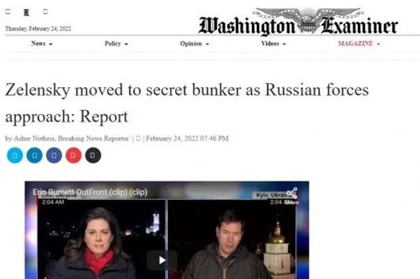Click the Zelensky secret bunker headline
Viewport: 420px width, 279px height.
click(x=187, y=103)
